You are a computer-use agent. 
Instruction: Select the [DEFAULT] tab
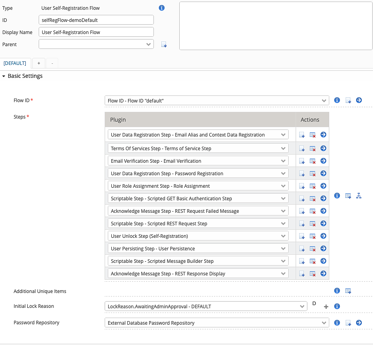[15, 63]
